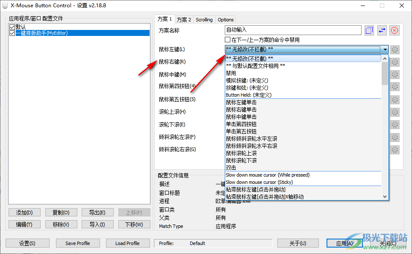412x254 pixels.
Task: Click dropdown list scrollbar up arrow
Action: (x=385, y=59)
